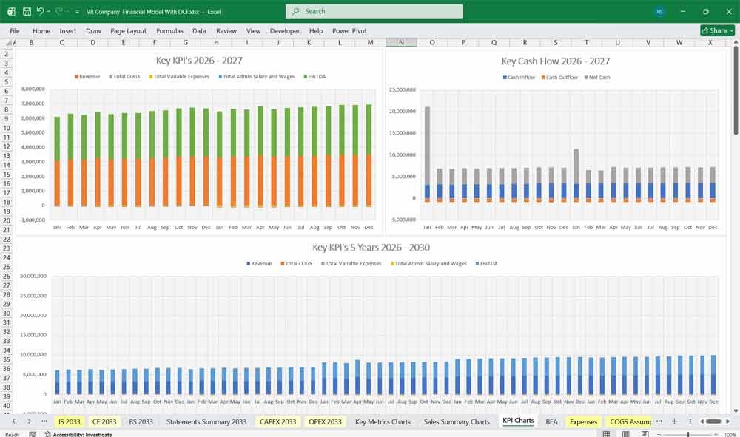Click ellipsis after COGS Assump tab
The height and width of the screenshot is (437, 740).
pos(659,421)
